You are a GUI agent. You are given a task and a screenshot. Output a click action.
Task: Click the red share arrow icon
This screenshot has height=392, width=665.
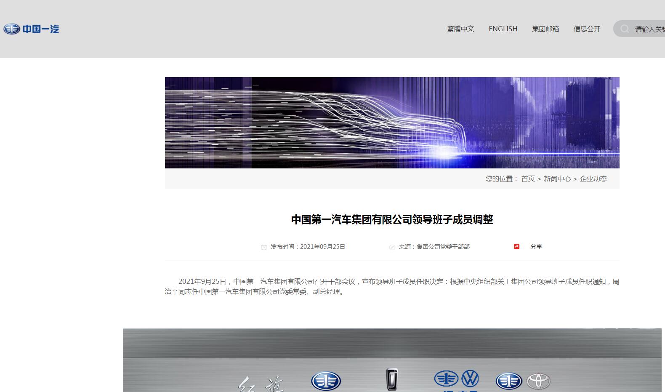(516, 246)
